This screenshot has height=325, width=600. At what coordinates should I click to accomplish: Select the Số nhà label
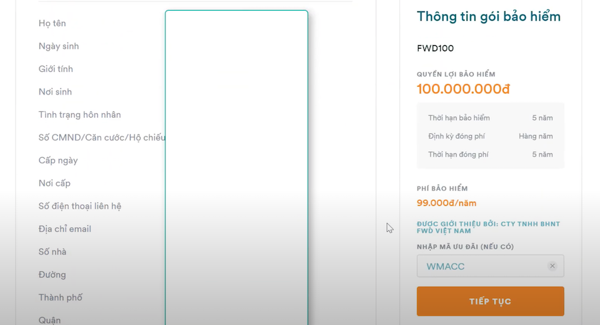tap(53, 252)
